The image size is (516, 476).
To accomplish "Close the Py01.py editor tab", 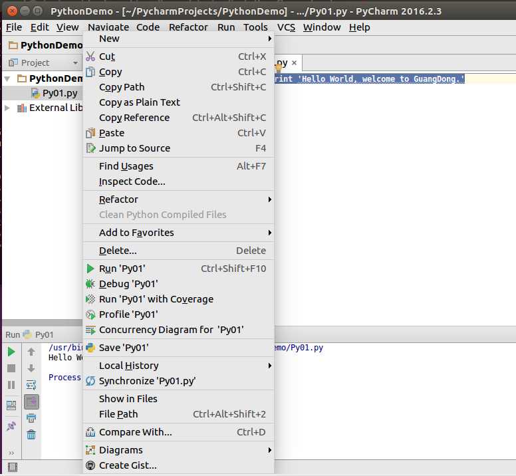I will coord(294,62).
